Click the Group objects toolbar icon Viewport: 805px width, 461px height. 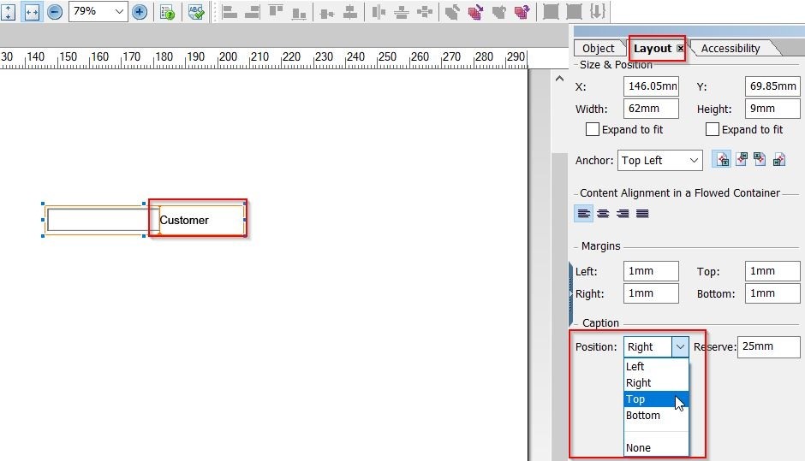(551, 12)
